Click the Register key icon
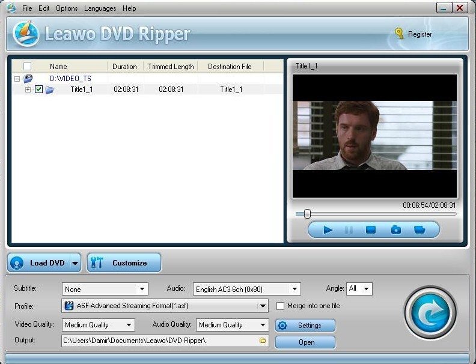 [399, 34]
